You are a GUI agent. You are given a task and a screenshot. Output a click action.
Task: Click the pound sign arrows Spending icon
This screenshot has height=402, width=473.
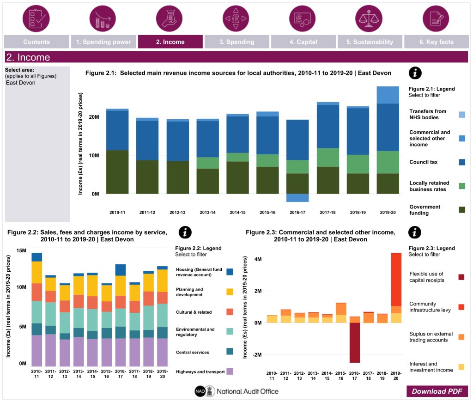pyautogui.click(x=236, y=18)
